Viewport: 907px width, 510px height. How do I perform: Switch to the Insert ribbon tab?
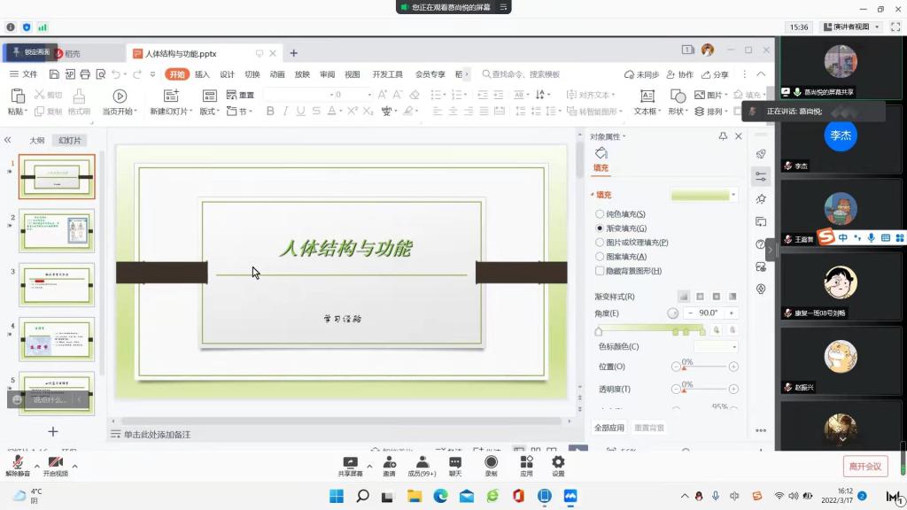coord(202,74)
